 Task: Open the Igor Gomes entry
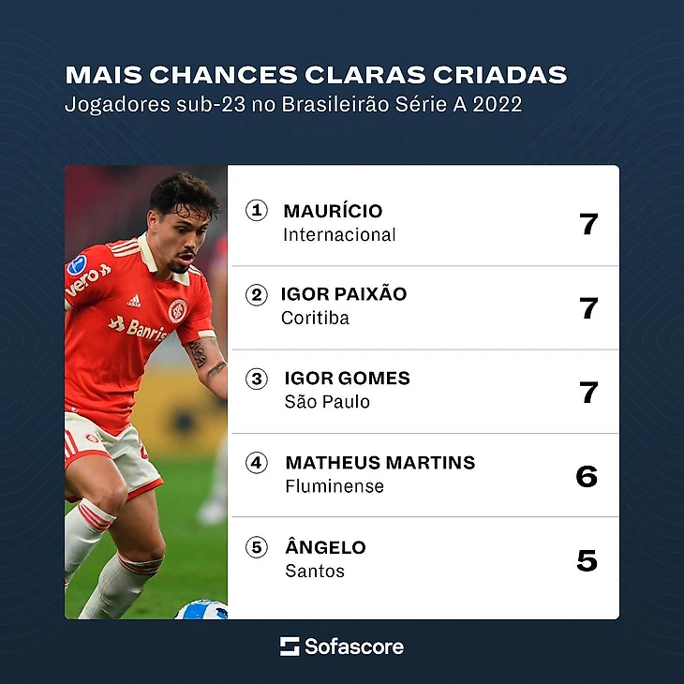(x=424, y=392)
